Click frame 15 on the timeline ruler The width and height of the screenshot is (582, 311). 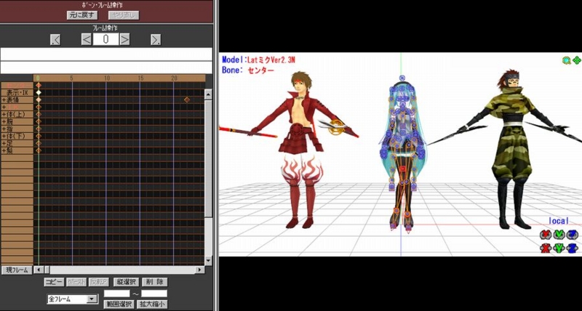click(140, 78)
